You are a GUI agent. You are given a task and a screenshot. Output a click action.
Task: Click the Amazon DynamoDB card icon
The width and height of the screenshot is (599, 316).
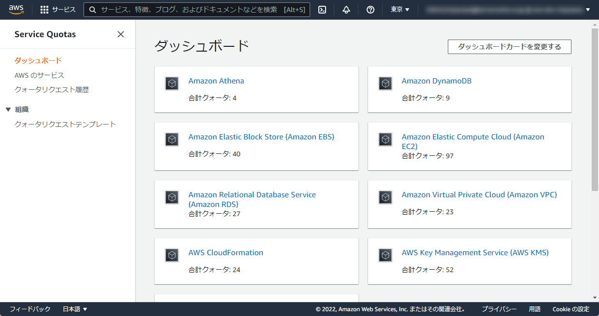385,83
